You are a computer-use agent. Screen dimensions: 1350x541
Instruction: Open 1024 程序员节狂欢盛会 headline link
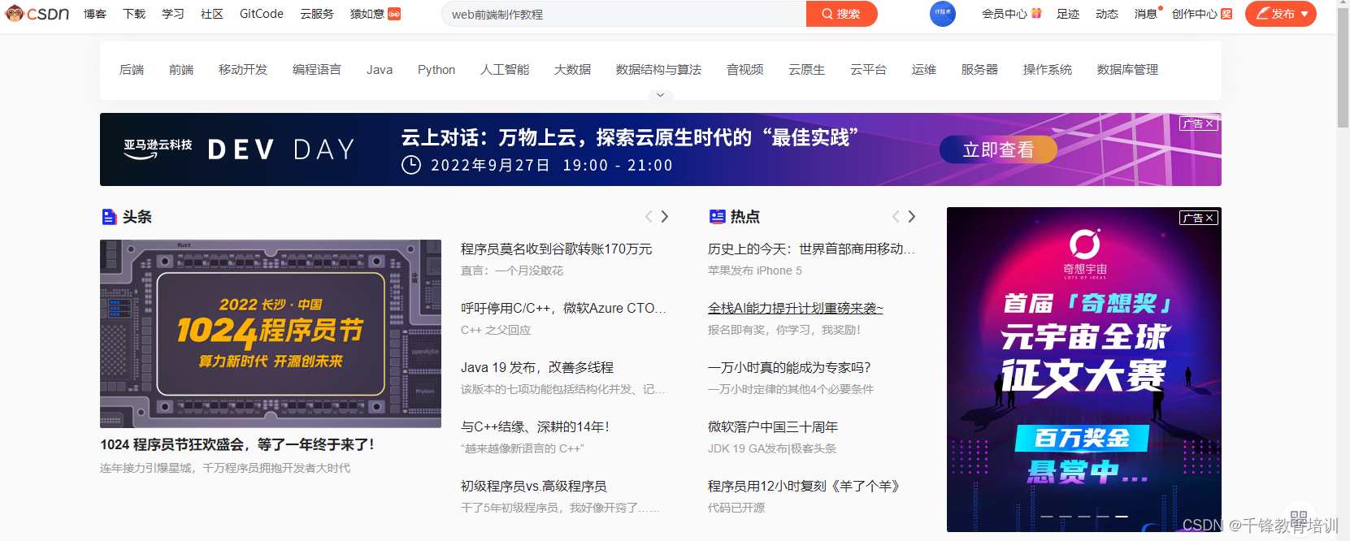(237, 444)
